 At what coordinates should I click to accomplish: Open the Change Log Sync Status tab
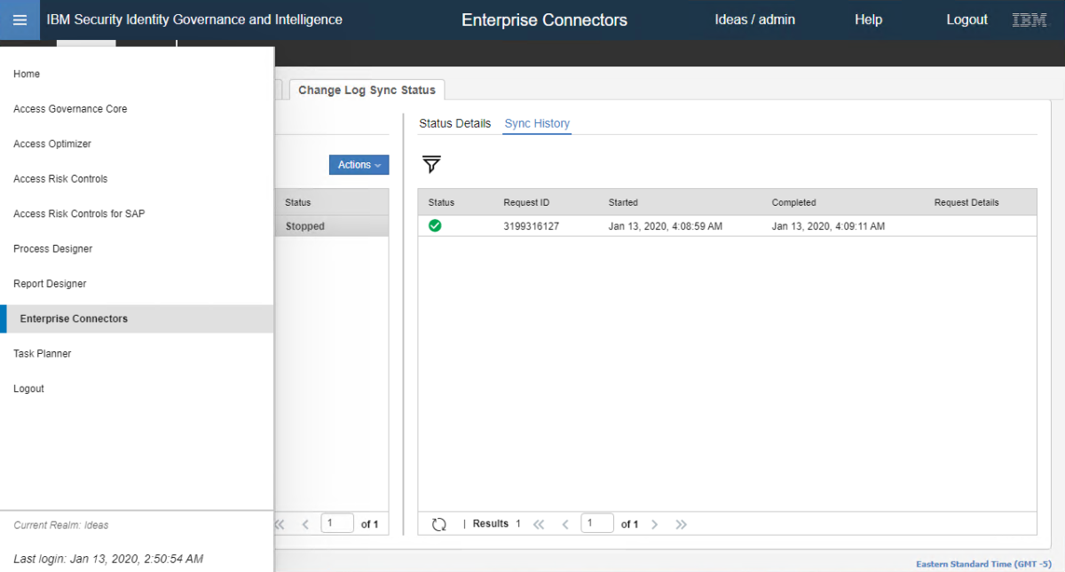(x=367, y=90)
